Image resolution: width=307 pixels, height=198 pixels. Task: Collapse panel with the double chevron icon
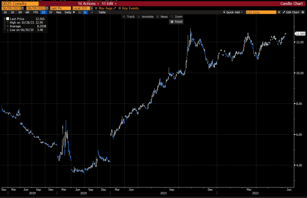pyautogui.click(x=279, y=12)
